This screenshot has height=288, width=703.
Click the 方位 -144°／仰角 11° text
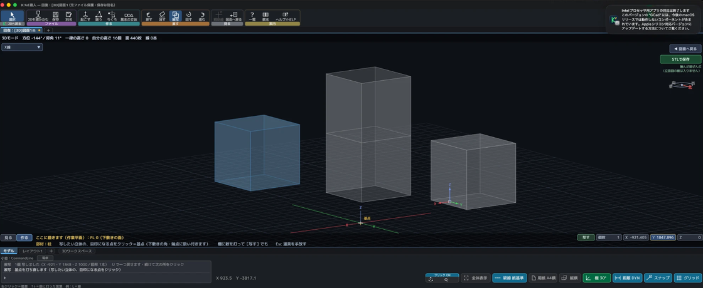(x=41, y=38)
